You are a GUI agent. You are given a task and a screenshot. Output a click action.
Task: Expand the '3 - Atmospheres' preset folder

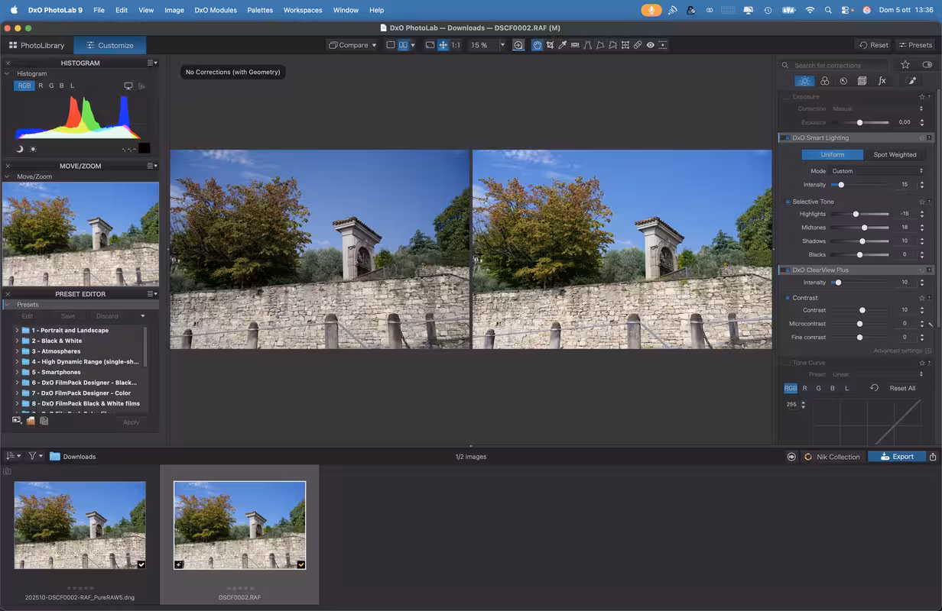(17, 351)
